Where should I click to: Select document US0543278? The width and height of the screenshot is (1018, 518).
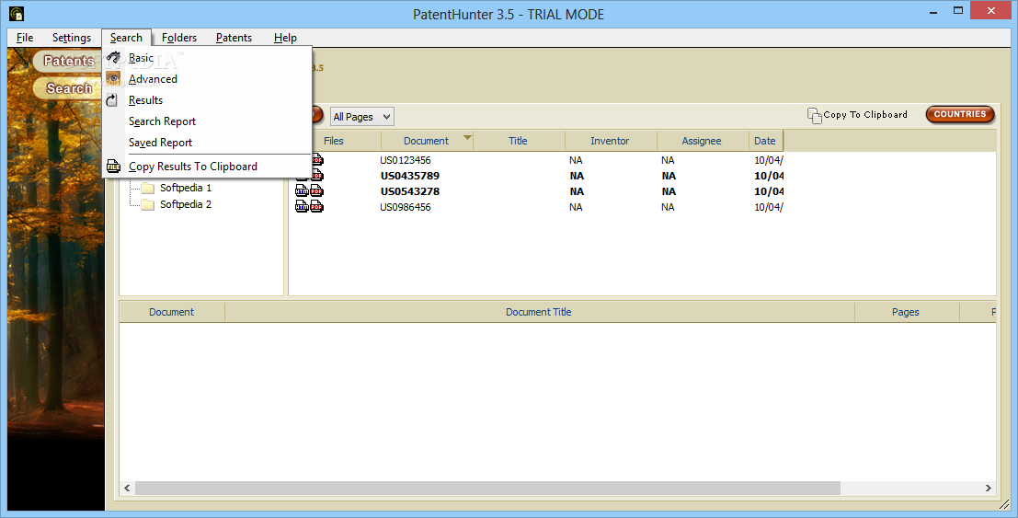[x=409, y=191]
